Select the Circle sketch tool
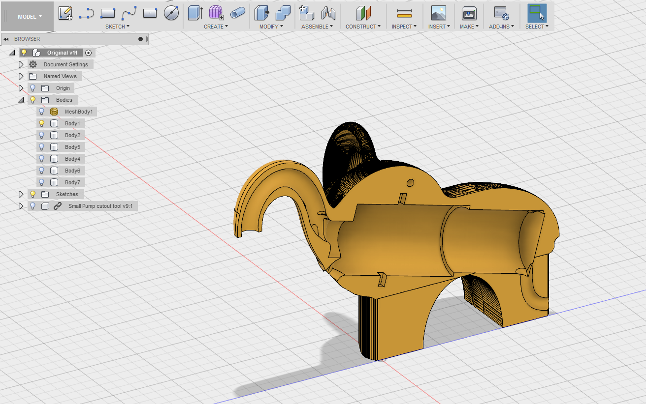This screenshot has height=404, width=646. pos(171,13)
